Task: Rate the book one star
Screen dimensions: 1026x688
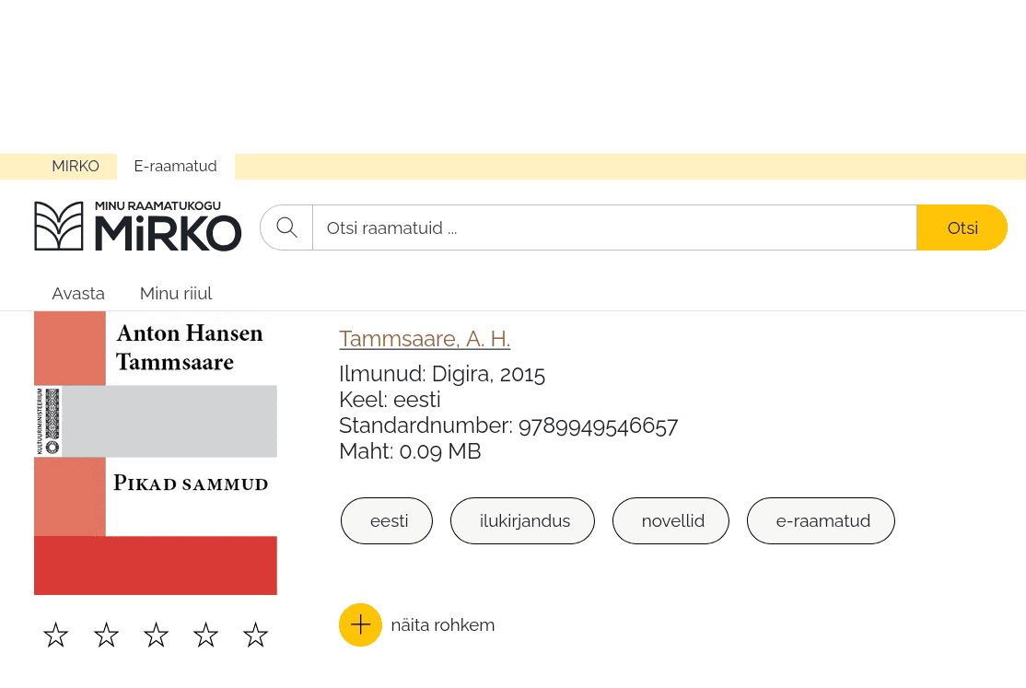Action: point(55,635)
